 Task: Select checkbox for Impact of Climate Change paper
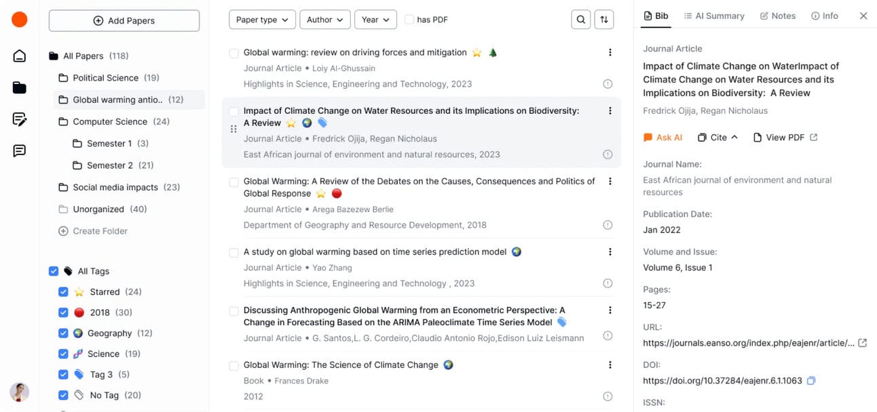pyautogui.click(x=234, y=111)
